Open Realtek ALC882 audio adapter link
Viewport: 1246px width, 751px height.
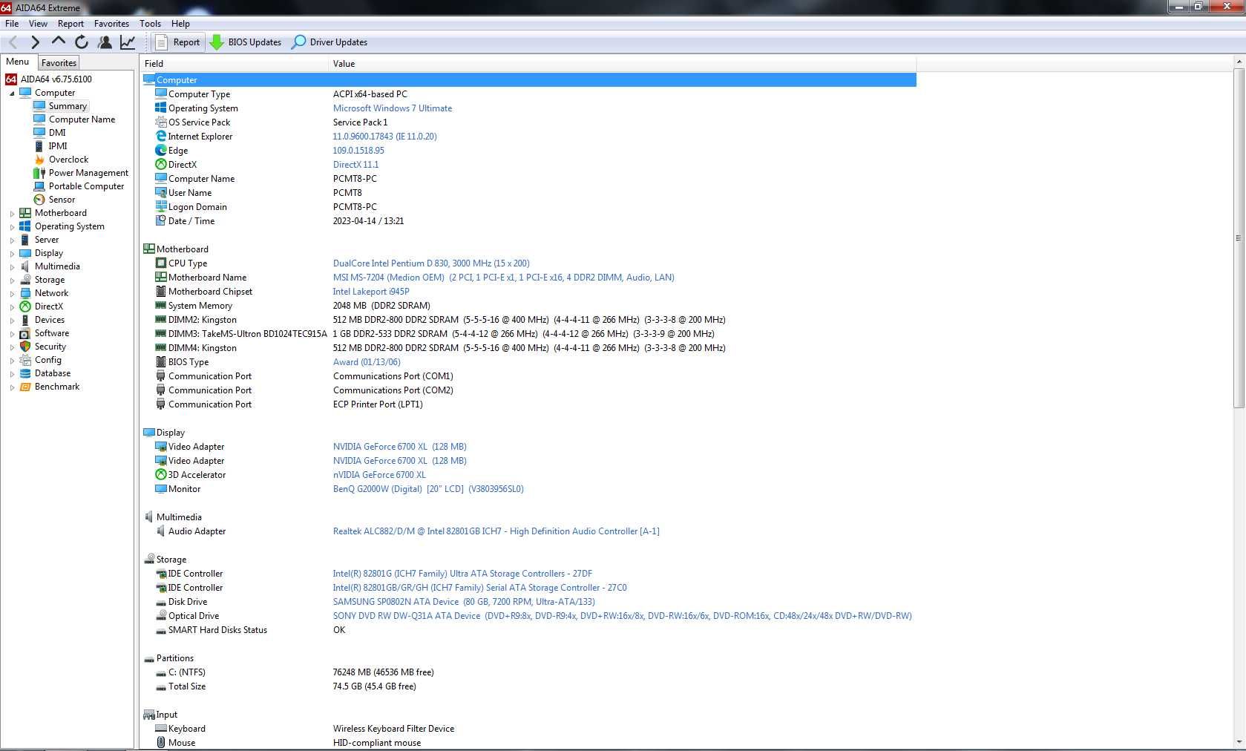click(x=496, y=531)
